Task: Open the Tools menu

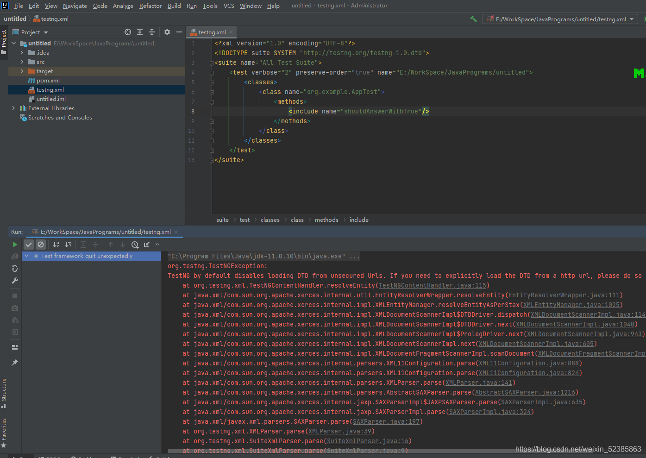Action: 210,6
